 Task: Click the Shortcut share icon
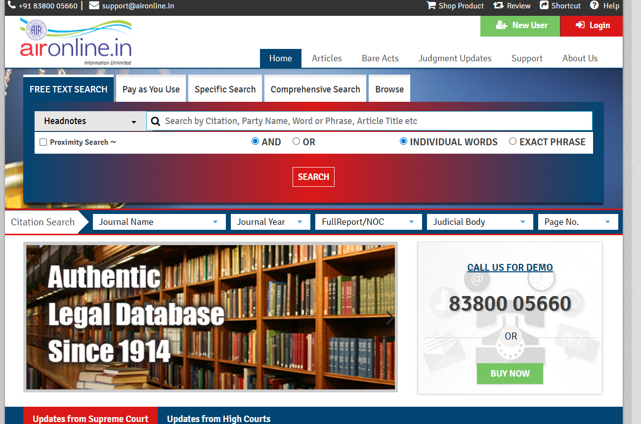(544, 5)
